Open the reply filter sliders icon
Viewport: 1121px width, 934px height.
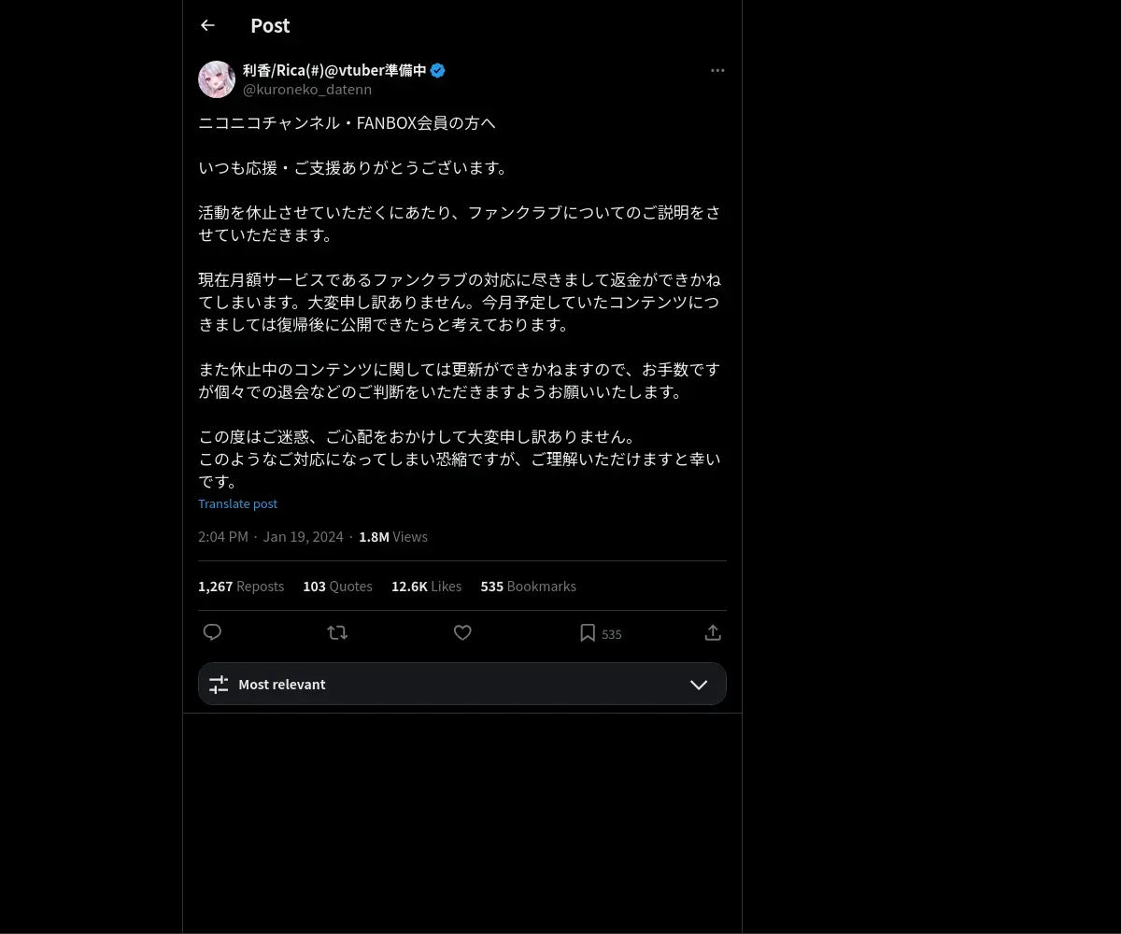[x=219, y=685]
